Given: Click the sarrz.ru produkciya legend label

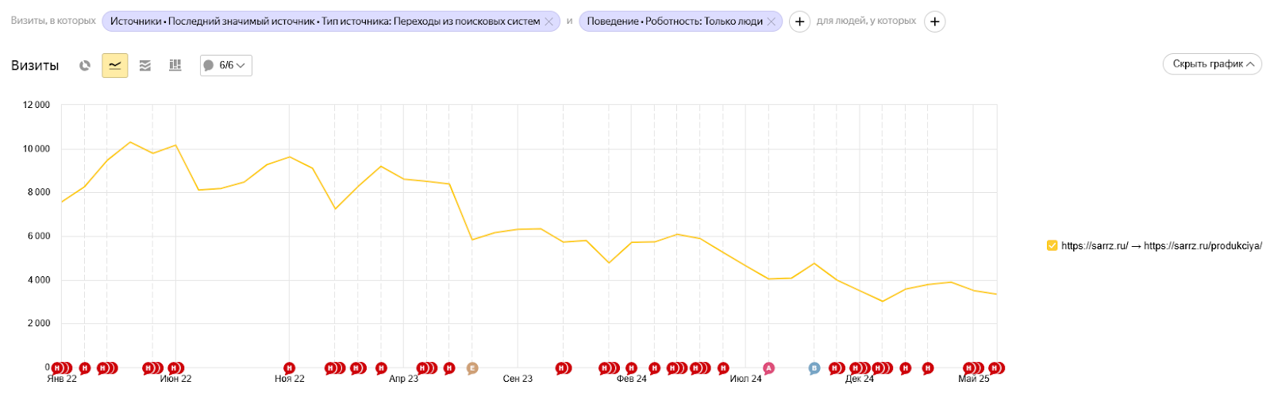Looking at the screenshot, I should coord(1161,246).
